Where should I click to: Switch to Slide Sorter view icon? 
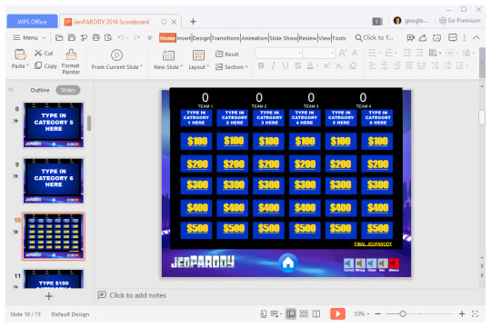pos(304,313)
